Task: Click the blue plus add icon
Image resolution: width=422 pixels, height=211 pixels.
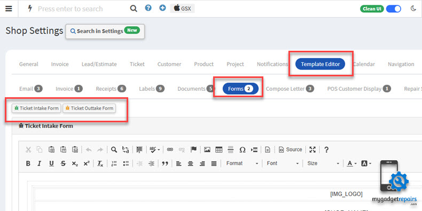Action: 162,8
